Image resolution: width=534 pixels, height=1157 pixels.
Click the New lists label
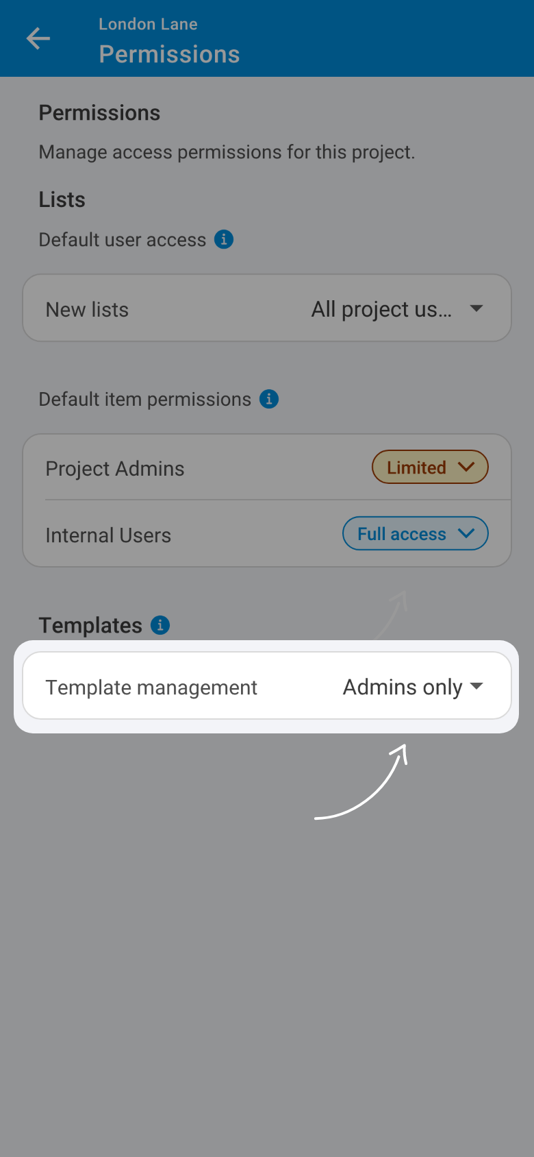tap(87, 310)
